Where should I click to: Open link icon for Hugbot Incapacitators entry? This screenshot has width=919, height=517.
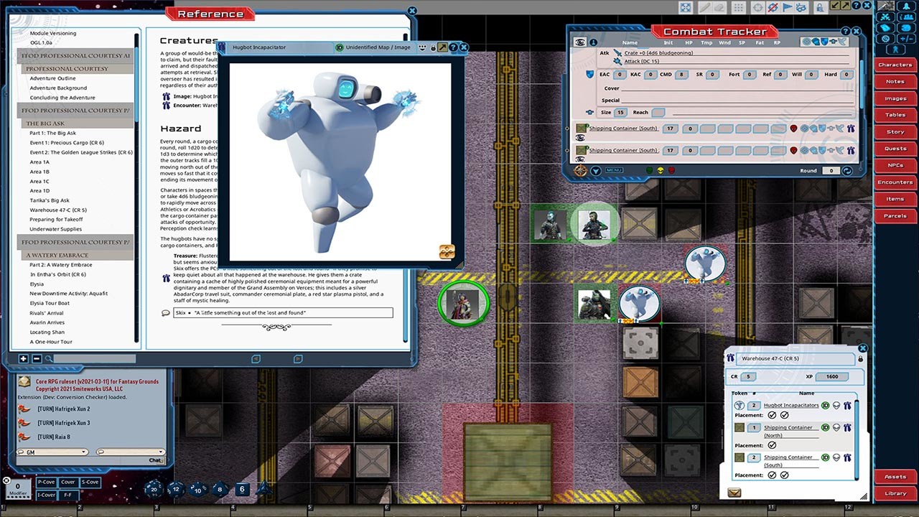(847, 406)
